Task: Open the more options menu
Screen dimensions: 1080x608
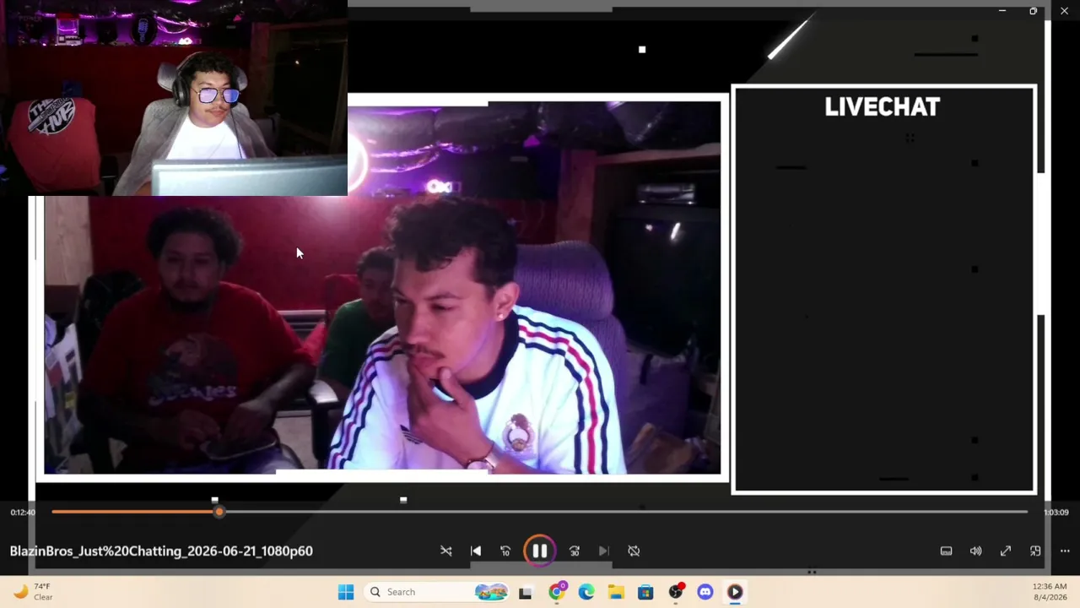Action: pyautogui.click(x=1065, y=551)
